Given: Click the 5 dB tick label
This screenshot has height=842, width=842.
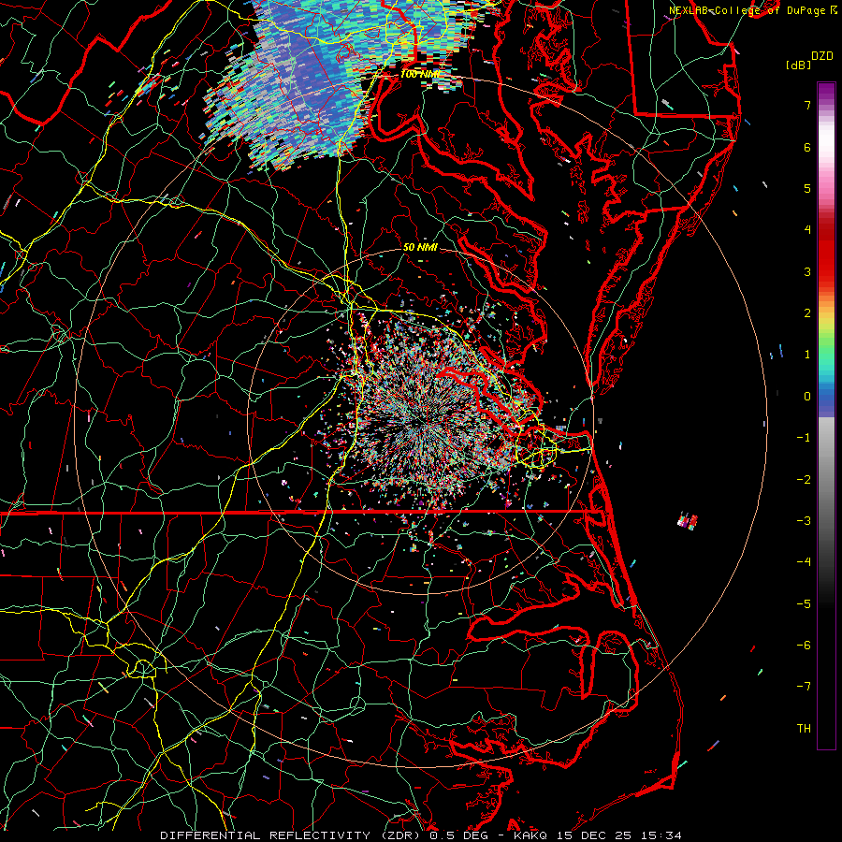Looking at the screenshot, I should click(x=807, y=188).
